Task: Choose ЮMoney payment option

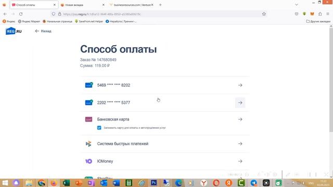Action: coord(164,161)
